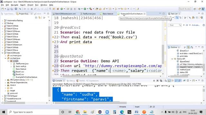Click Collapse All in Project Explorer
206x115 pixels.
click(x=36, y=18)
